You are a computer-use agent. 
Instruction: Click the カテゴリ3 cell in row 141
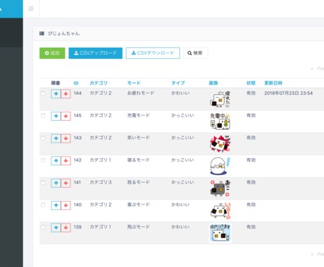click(101, 182)
